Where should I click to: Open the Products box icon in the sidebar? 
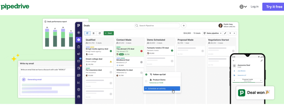pos(78,90)
